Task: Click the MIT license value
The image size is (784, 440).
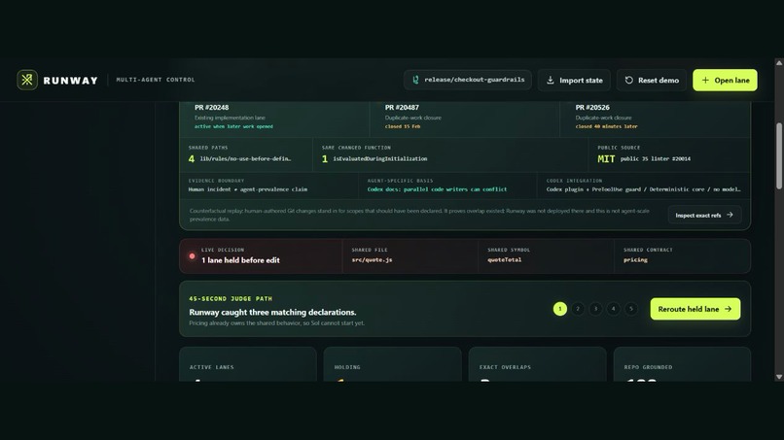Action: (606, 159)
